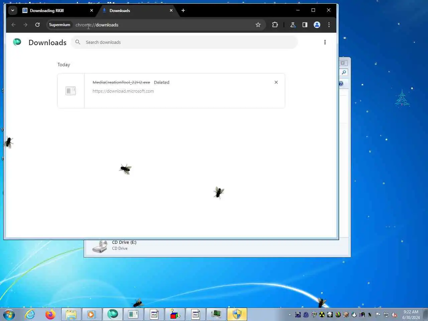Viewport: 428px width, 321px height.
Task: Click the muted volume tray icon
Action: (395, 315)
